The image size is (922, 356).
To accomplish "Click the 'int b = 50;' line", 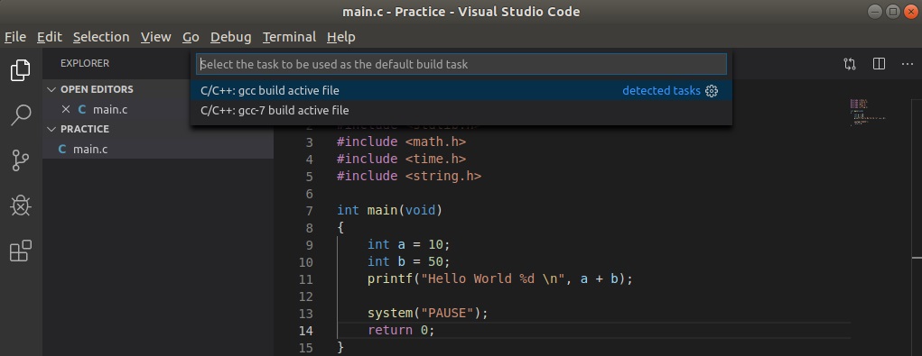I will click(409, 261).
